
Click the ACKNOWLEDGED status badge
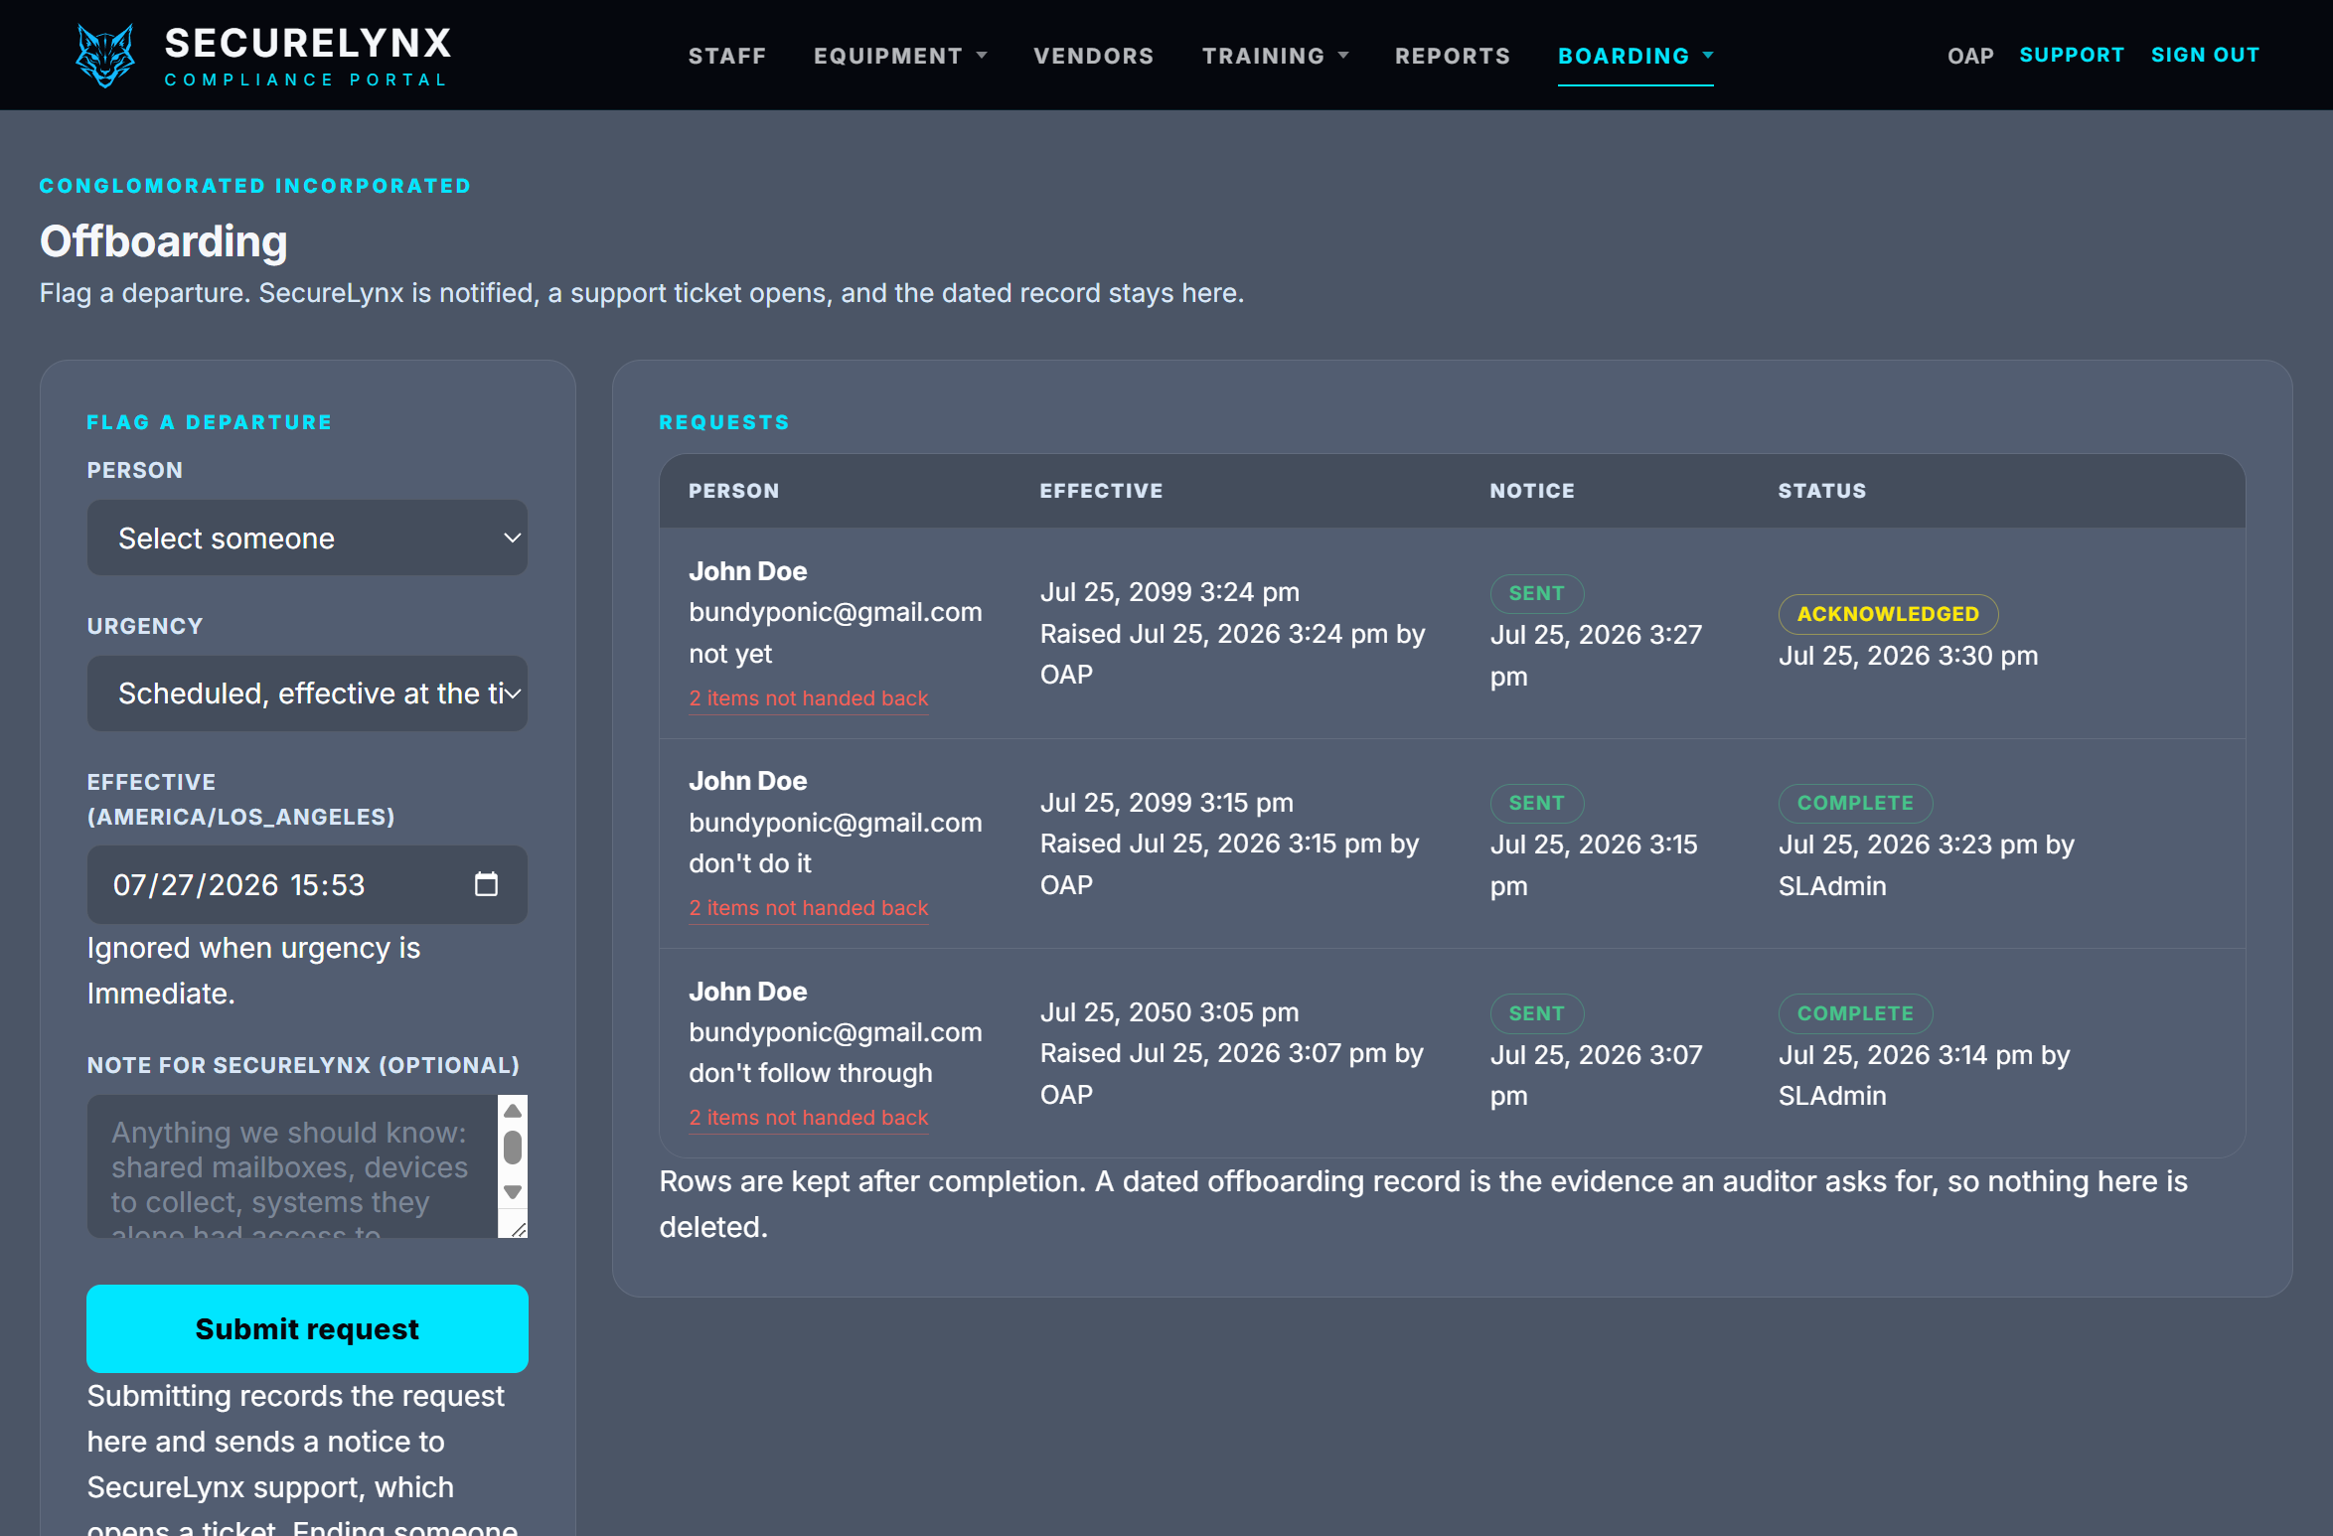[1888, 614]
